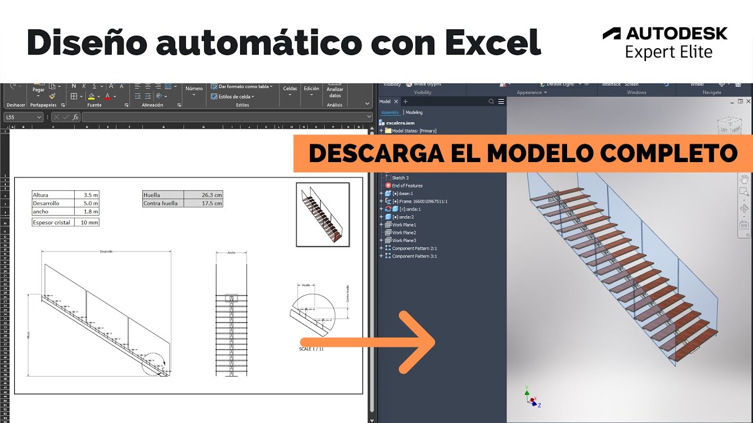Image resolution: width=753 pixels, height=423 pixels.
Task: Expand the base:1 tree node
Action: (381, 193)
